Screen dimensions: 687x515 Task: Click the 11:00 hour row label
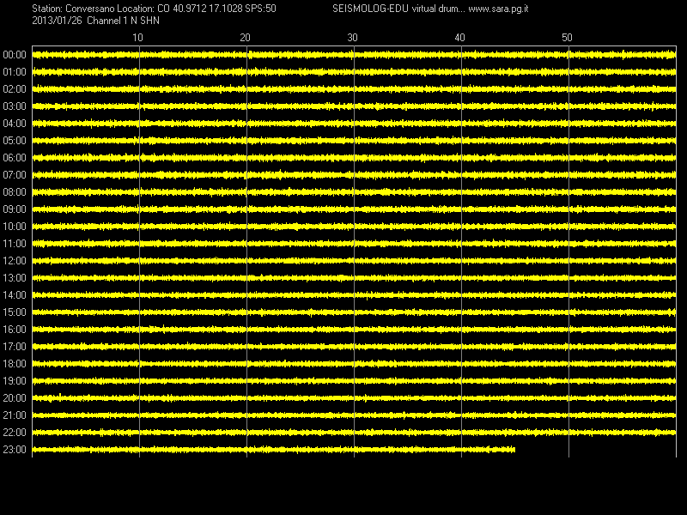15,244
